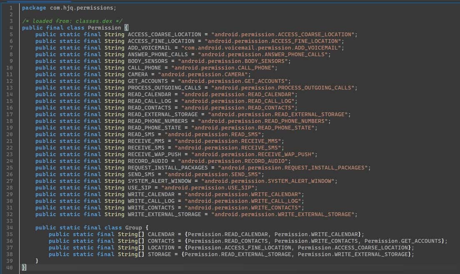
Task: Click the "android.permission.PROCESS_OUTGOING_CALLS" string on line 13
Action: [283, 88]
